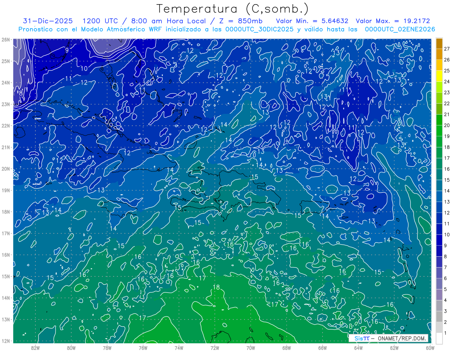Click the legend value '22'
457x353 pixels.
tap(447, 104)
